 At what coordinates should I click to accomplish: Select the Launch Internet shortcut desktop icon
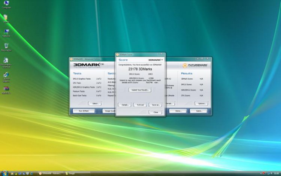[x=6, y=77]
